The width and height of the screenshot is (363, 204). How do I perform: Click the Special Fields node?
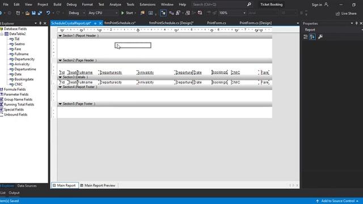pos(14,109)
